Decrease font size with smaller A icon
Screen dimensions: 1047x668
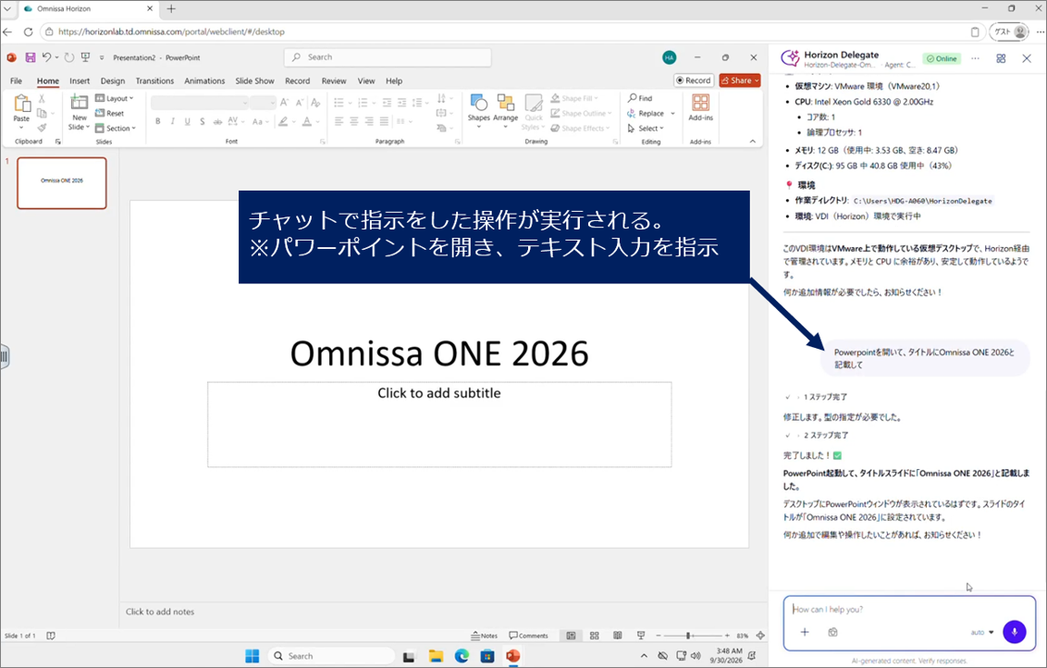(299, 102)
